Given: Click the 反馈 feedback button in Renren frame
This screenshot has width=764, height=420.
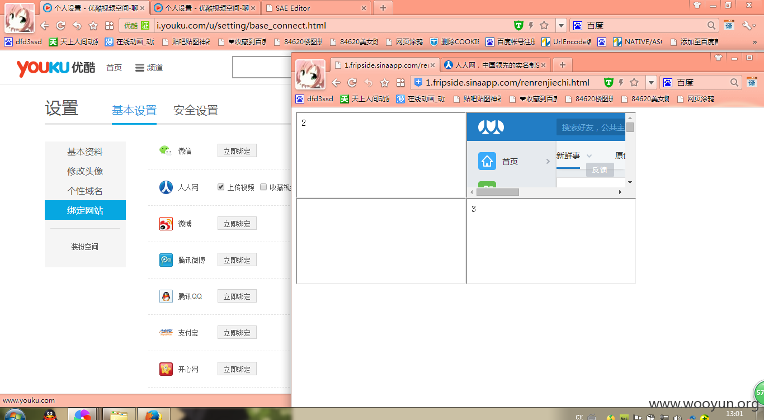Looking at the screenshot, I should point(600,169).
